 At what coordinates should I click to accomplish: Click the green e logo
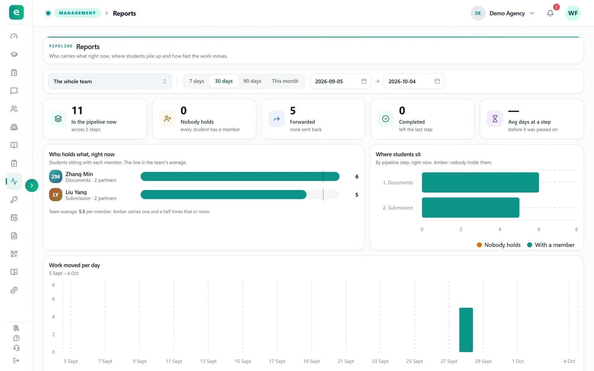[16, 12]
